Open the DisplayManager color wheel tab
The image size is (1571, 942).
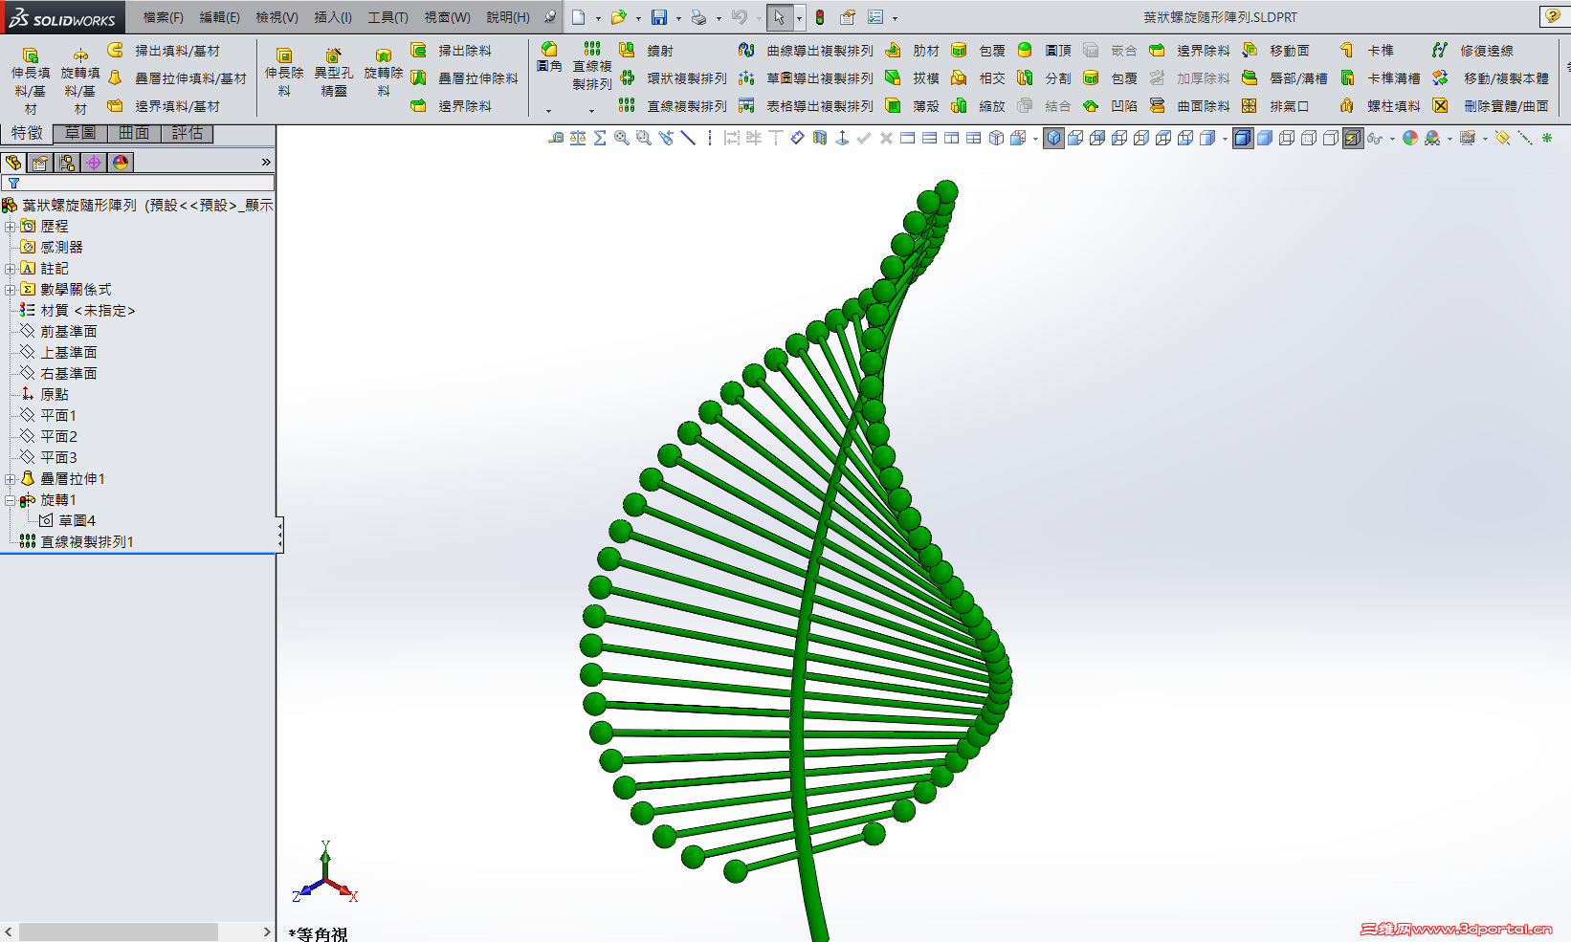[x=121, y=163]
